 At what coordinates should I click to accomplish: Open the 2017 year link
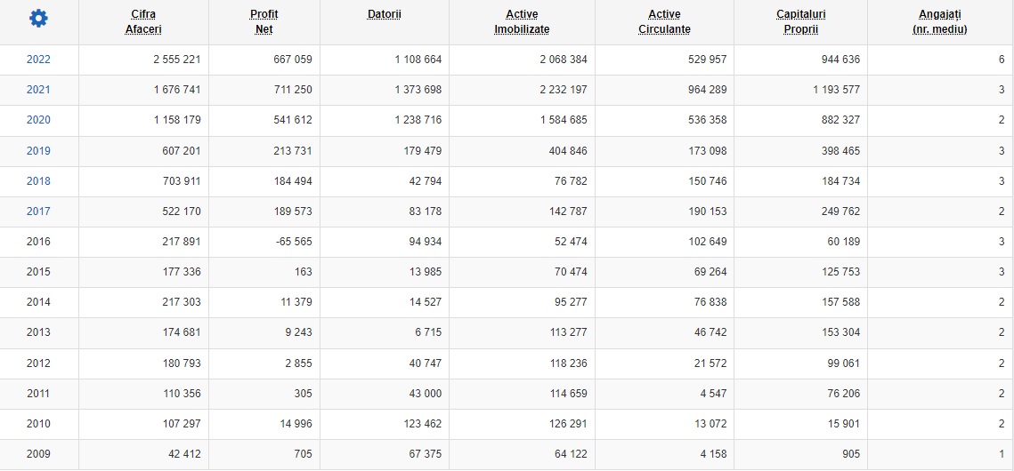click(38, 212)
